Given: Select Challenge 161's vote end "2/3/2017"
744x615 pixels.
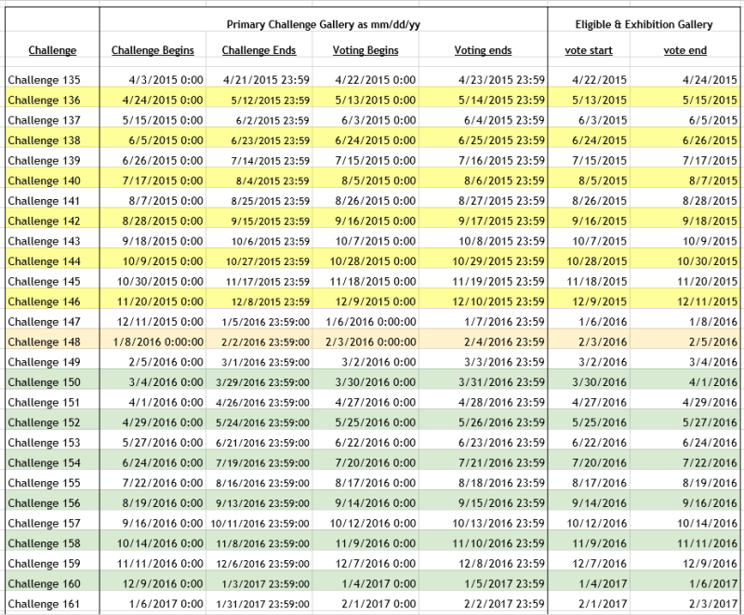Looking at the screenshot, I should (713, 604).
